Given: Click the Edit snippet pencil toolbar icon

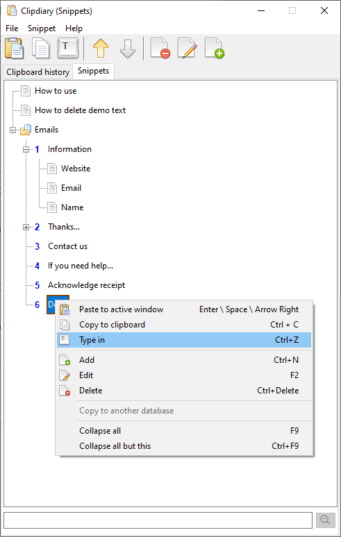Looking at the screenshot, I should (x=187, y=48).
